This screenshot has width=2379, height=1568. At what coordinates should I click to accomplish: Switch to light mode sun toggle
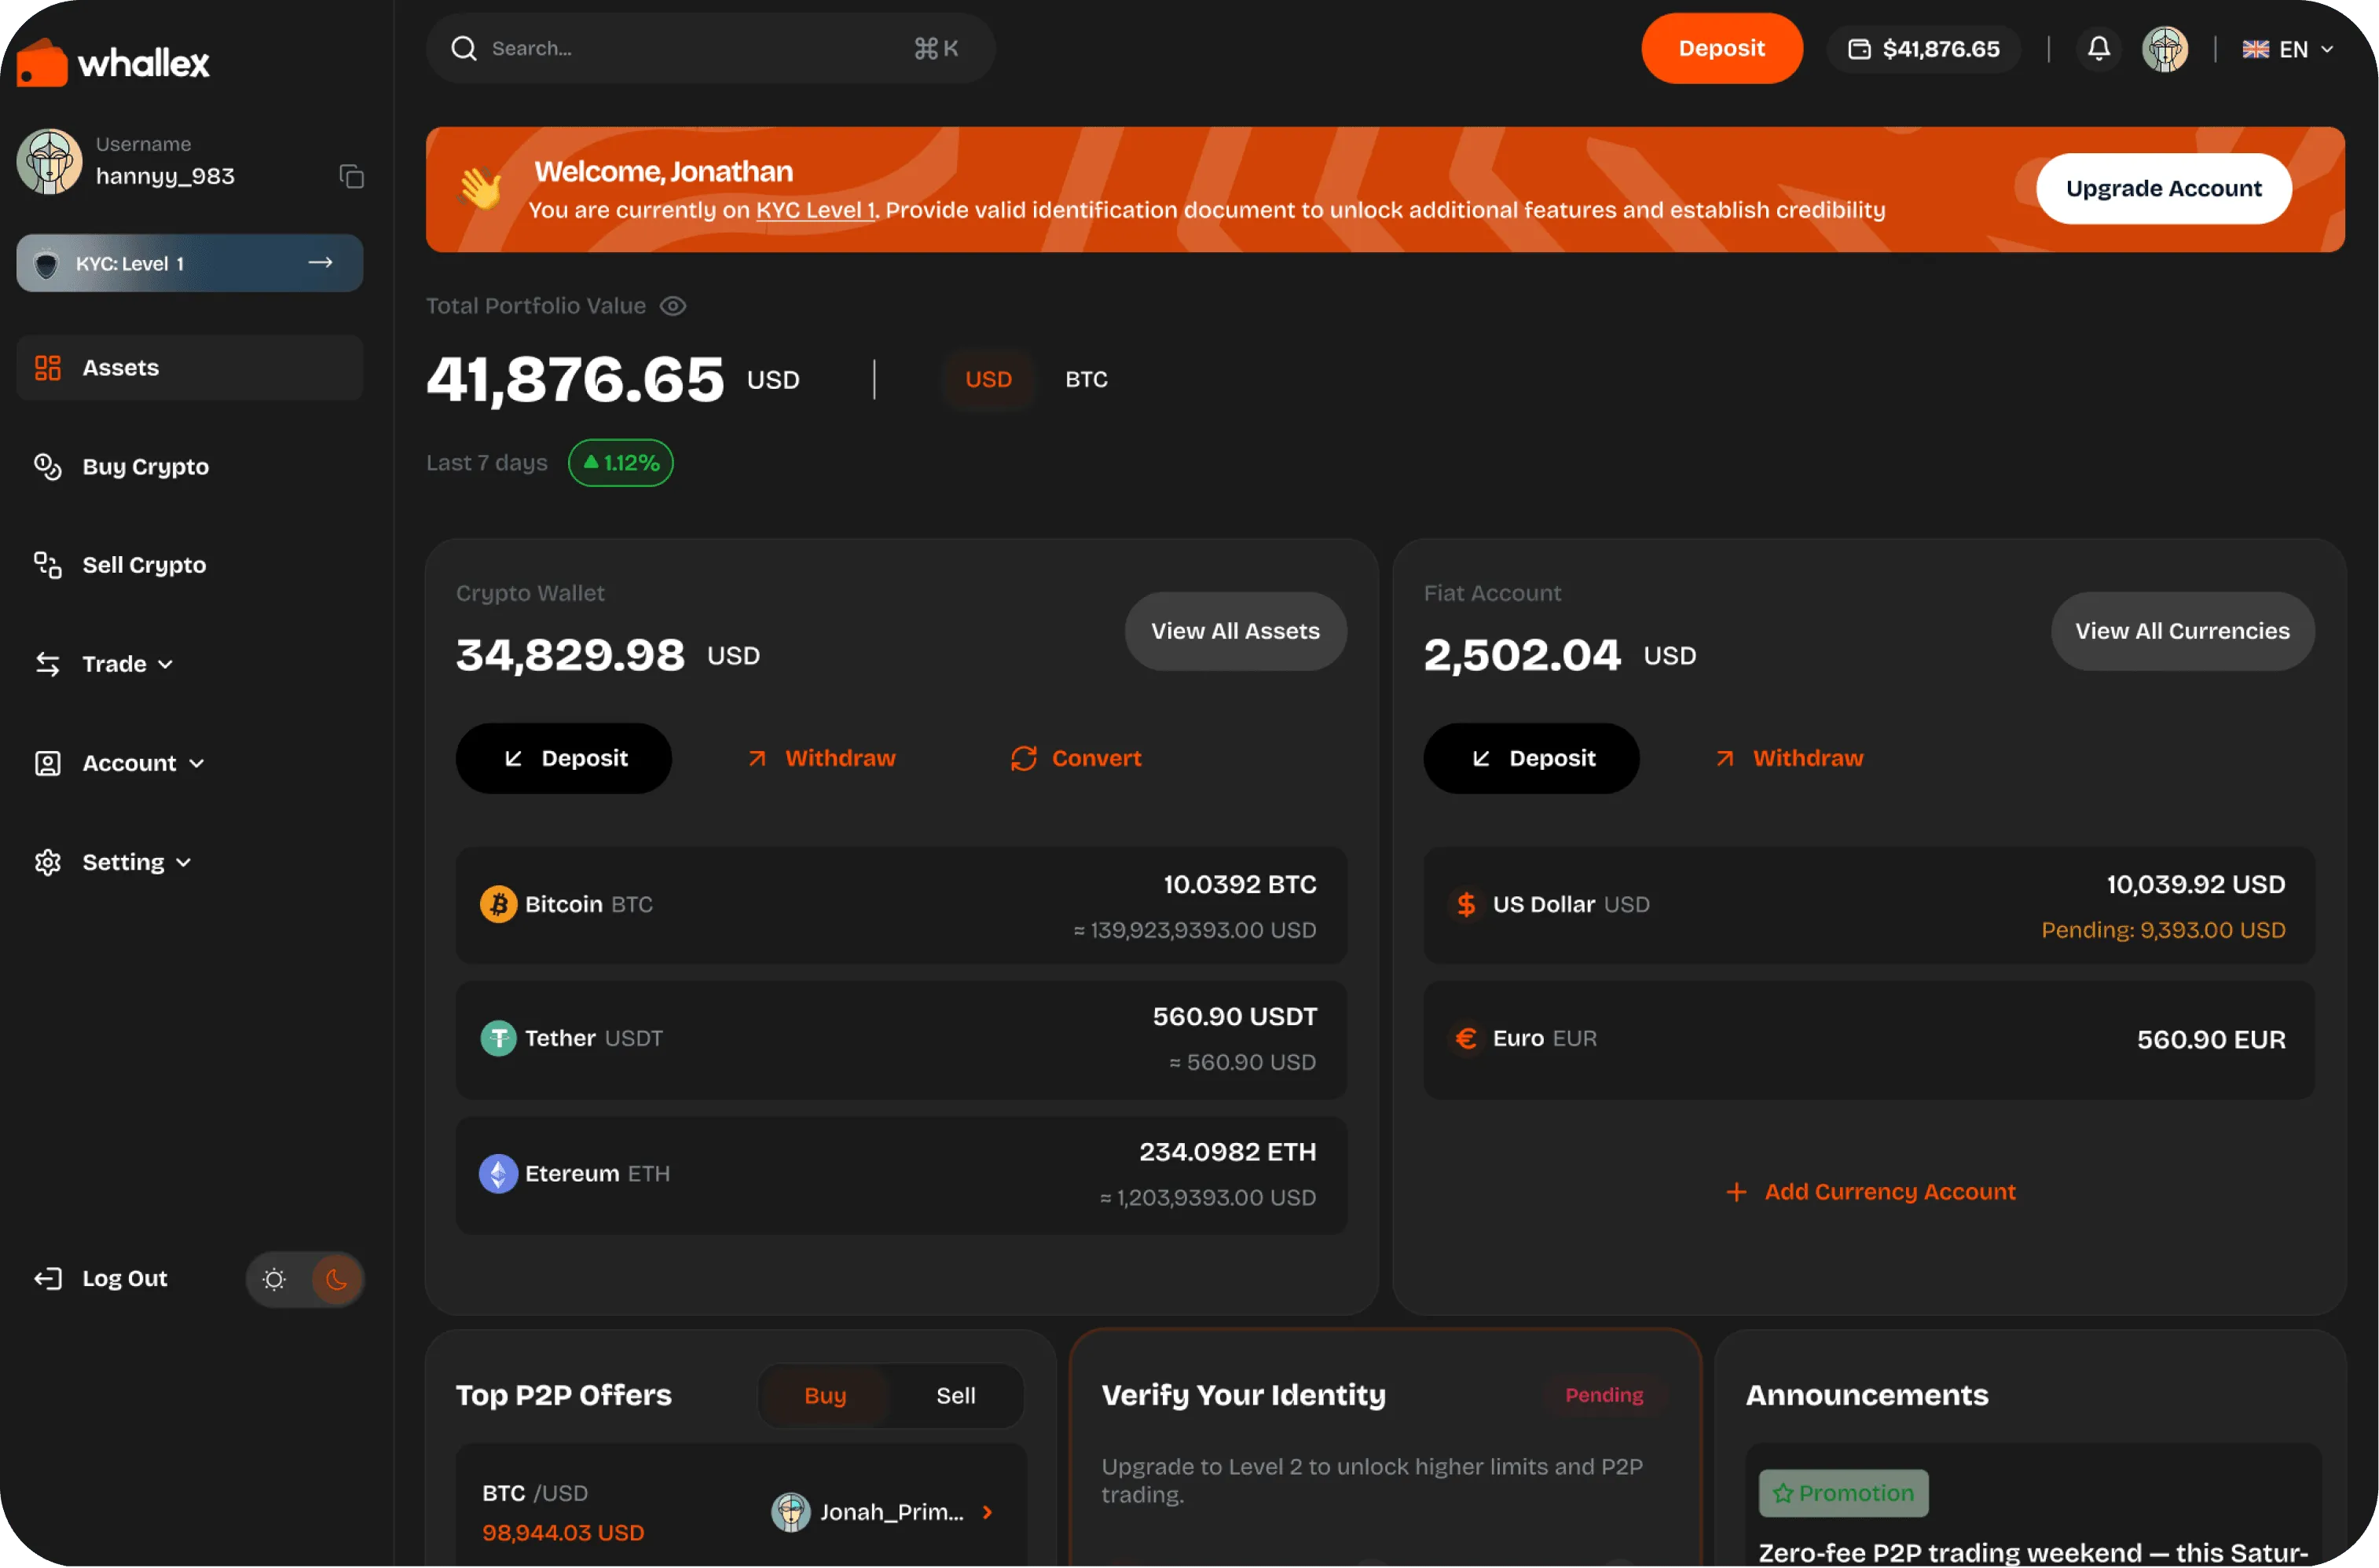click(274, 1279)
